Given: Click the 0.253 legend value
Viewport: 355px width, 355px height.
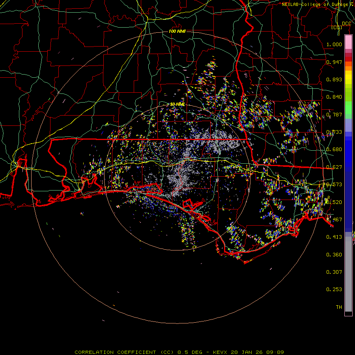Looking at the screenshot, I should point(334,290).
